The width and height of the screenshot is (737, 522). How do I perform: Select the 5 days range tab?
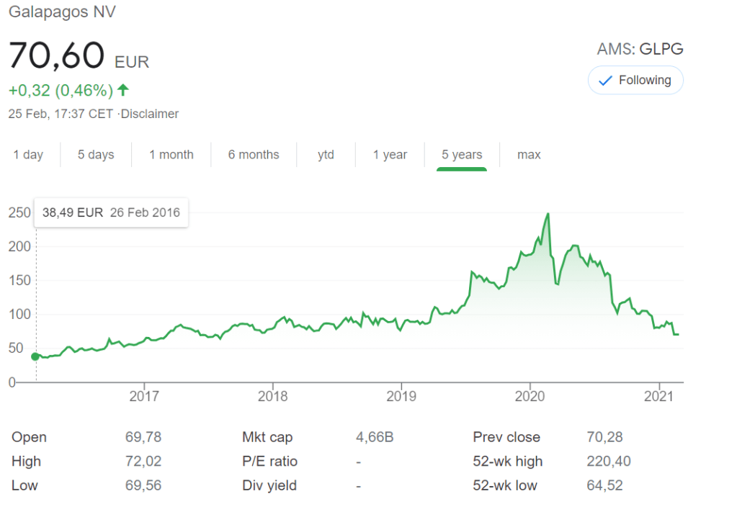click(96, 155)
